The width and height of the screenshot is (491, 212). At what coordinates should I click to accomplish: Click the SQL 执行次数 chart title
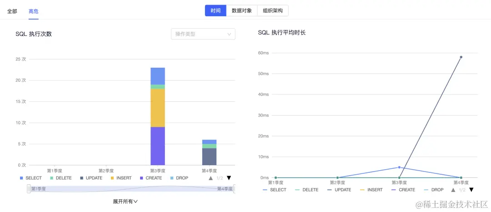click(34, 34)
